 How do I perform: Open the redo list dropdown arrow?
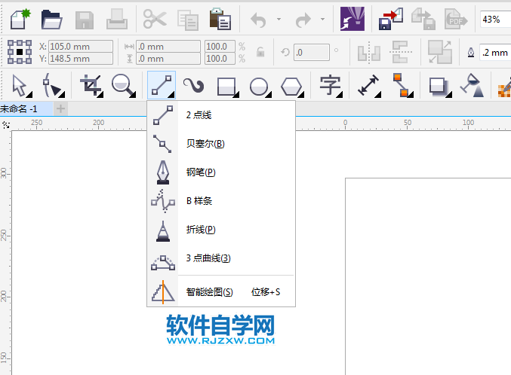coord(323,20)
